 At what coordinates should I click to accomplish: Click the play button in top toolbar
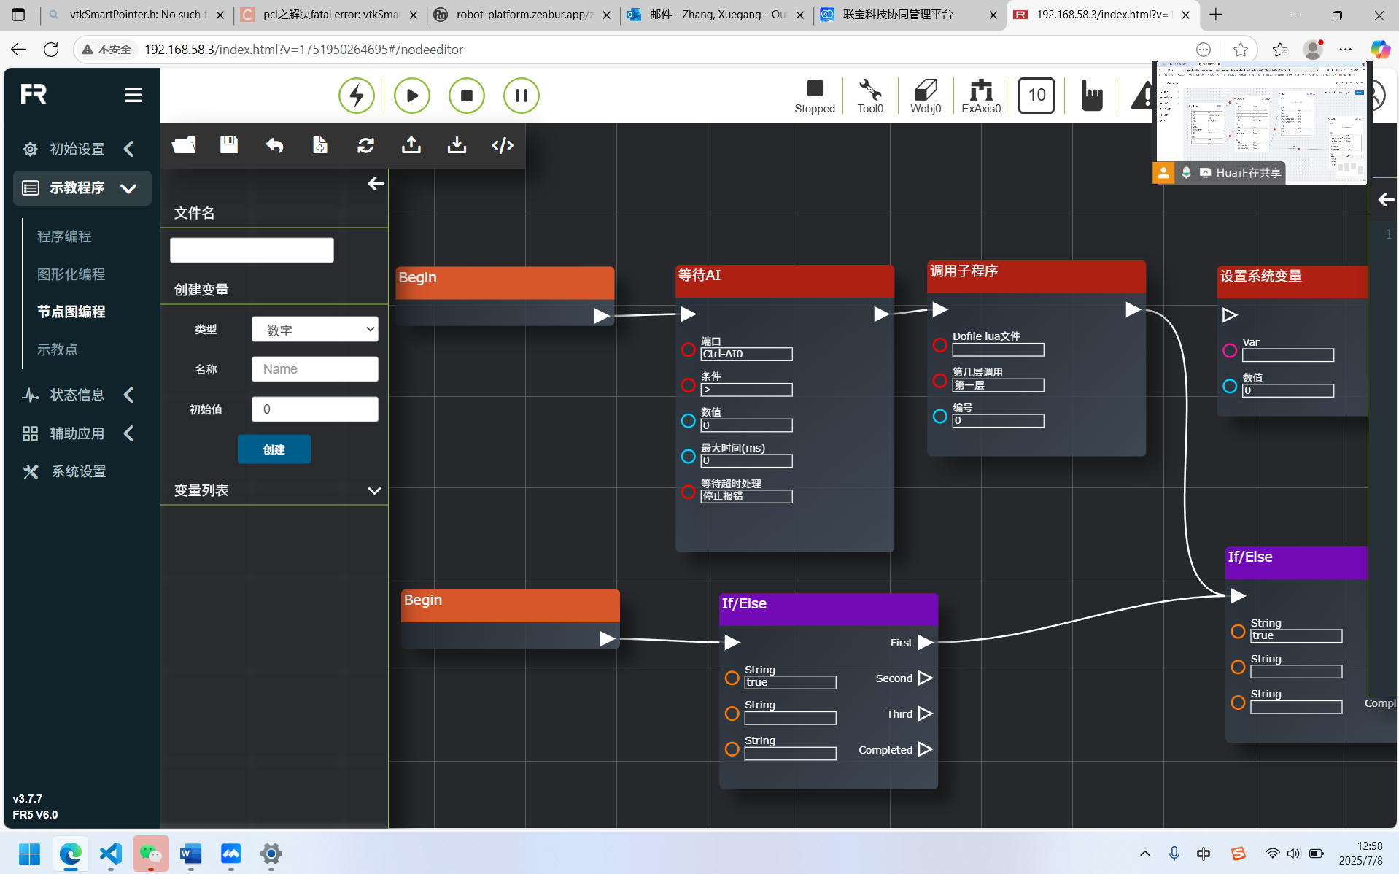pyautogui.click(x=411, y=96)
